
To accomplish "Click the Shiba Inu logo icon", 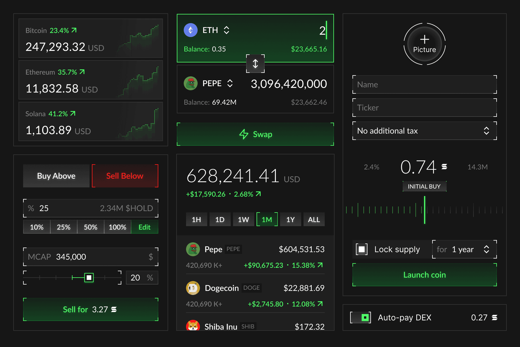I will (193, 326).
